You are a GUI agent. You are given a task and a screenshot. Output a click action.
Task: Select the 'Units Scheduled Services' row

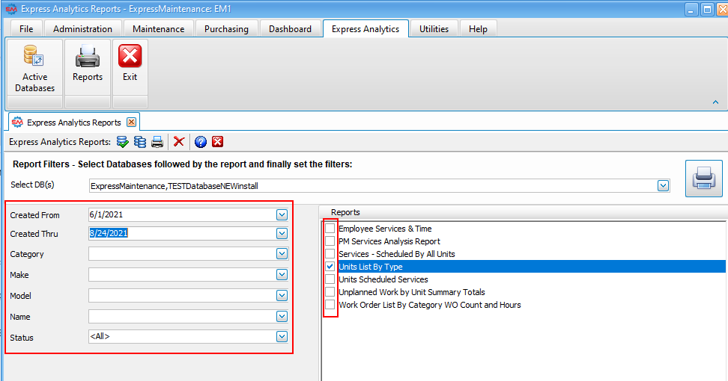[383, 279]
